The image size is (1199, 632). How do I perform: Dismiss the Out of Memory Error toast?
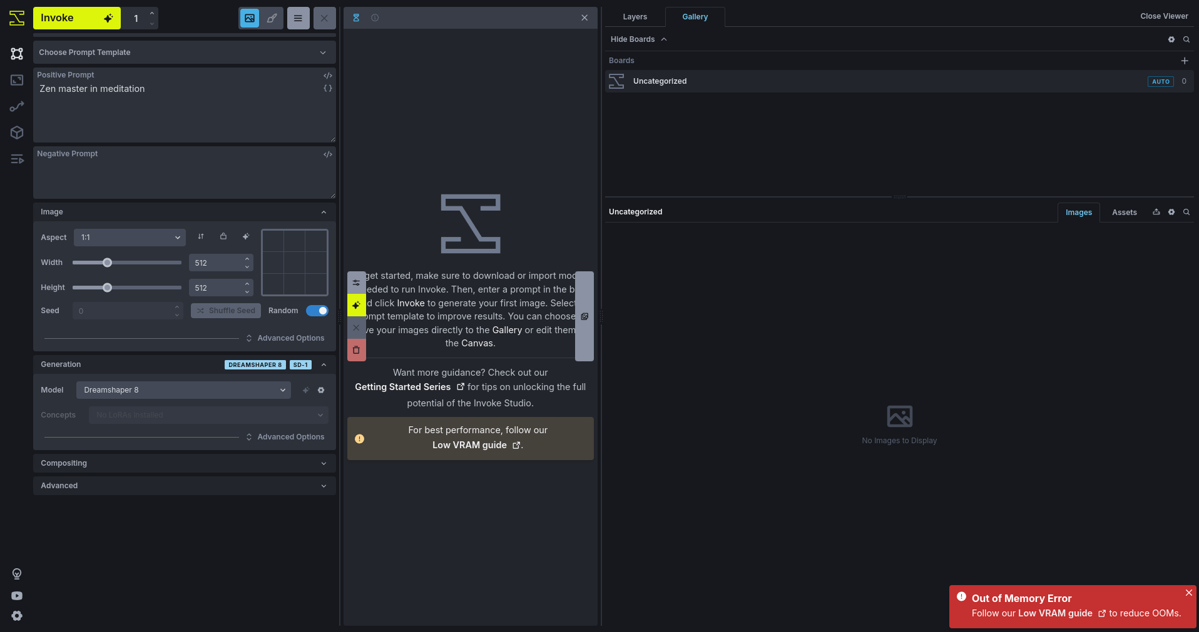[1189, 593]
